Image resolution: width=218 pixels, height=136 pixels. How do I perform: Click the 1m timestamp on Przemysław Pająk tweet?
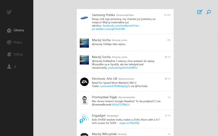169,97
